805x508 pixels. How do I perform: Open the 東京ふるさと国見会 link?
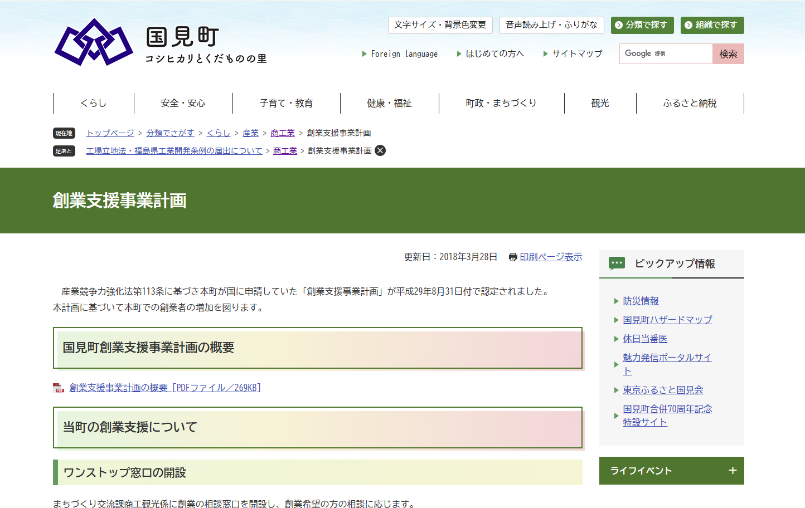click(663, 390)
